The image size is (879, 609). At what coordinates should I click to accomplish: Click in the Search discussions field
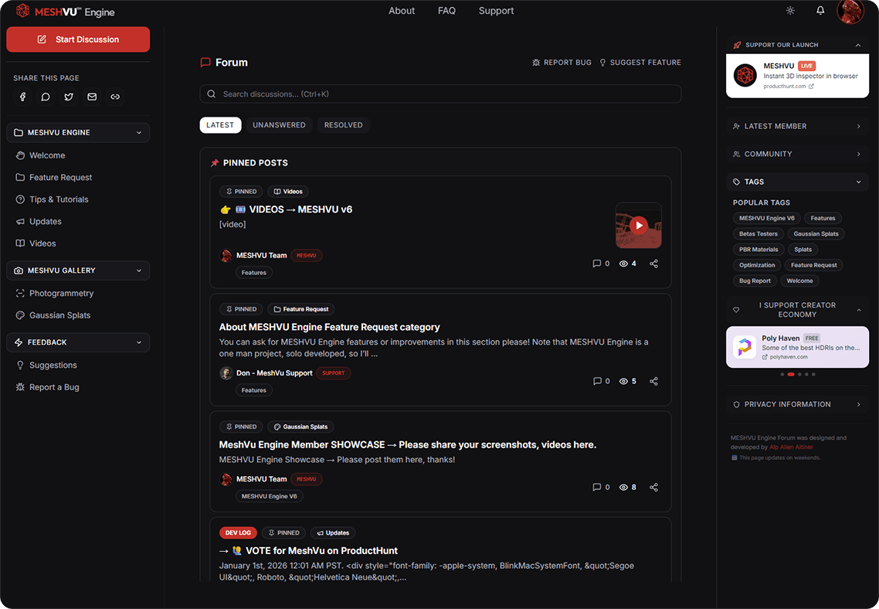coord(440,94)
